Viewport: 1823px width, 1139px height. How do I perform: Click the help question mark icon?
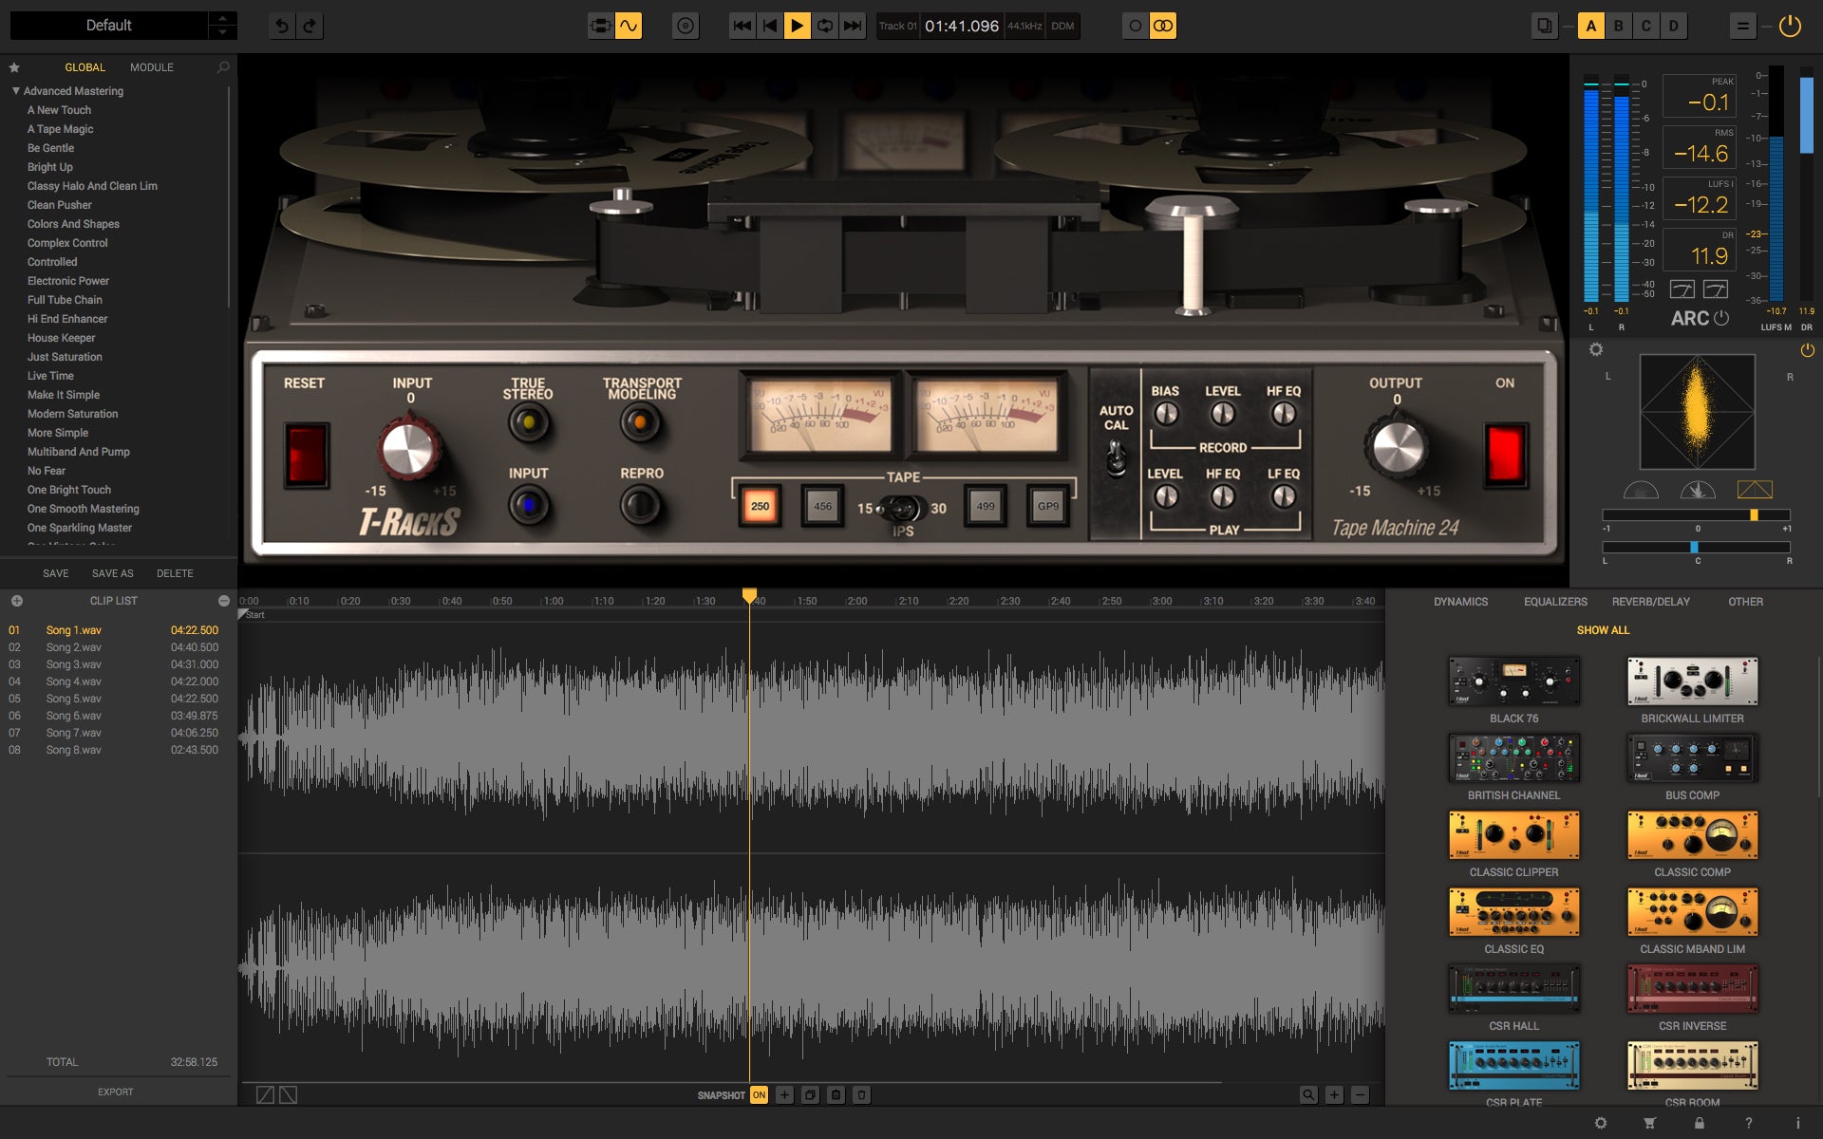[1749, 1124]
